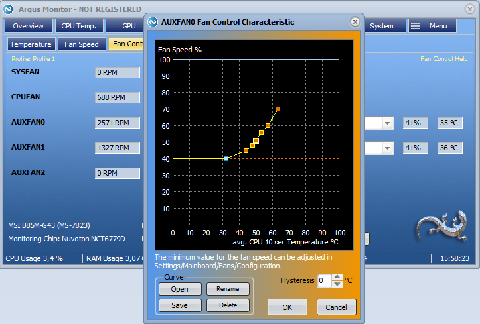The height and width of the screenshot is (324, 480).
Task: Select the curve point at 60% fan speed
Action: click(x=268, y=125)
